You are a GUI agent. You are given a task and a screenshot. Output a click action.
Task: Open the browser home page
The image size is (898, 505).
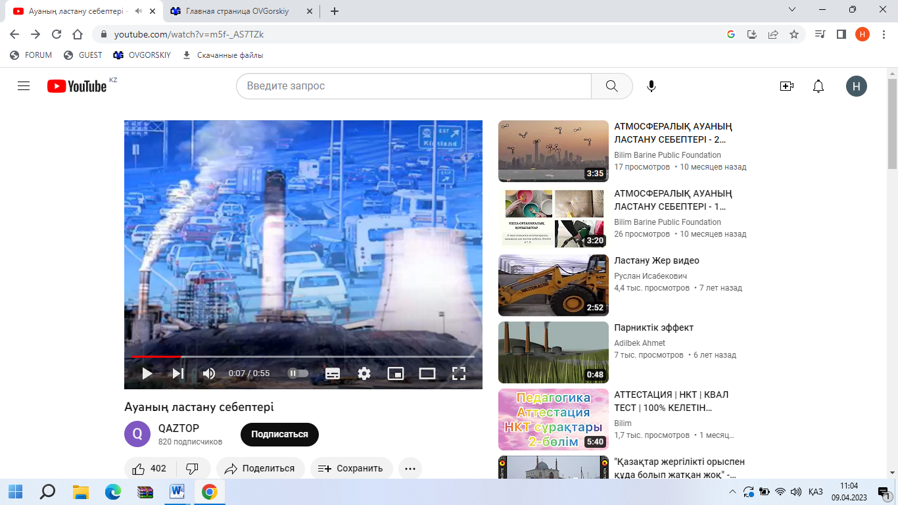coord(78,34)
